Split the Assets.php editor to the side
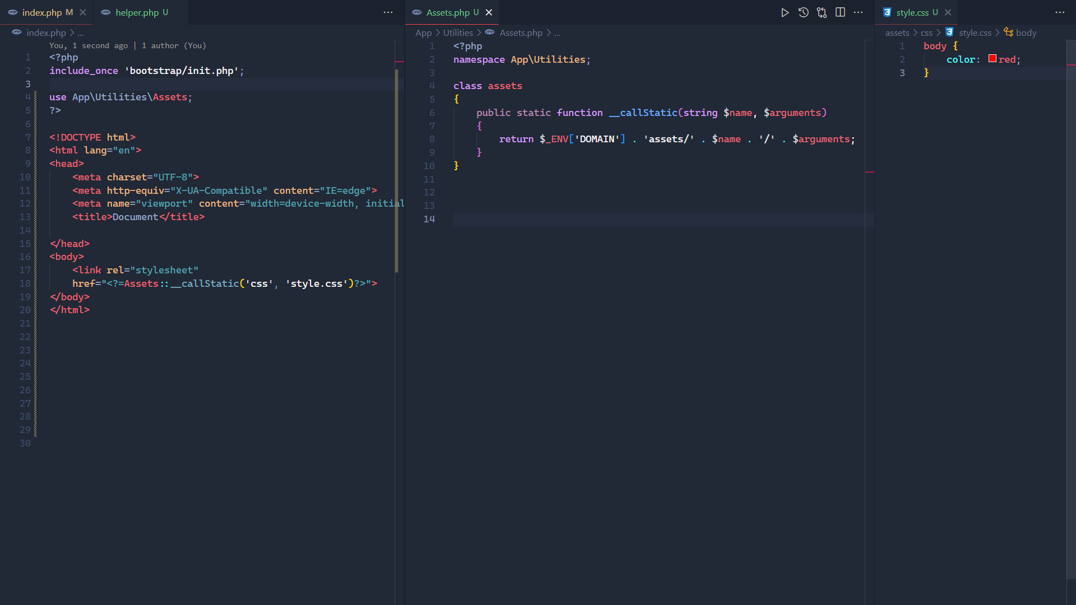The image size is (1076, 605). pos(840,12)
